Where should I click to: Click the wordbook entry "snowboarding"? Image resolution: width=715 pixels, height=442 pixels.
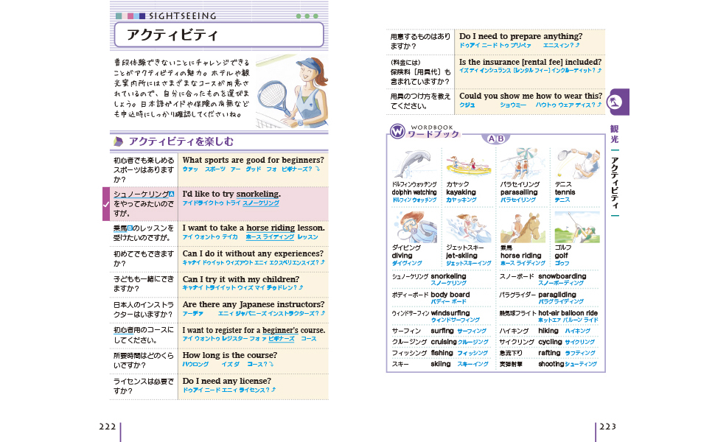coord(562,276)
